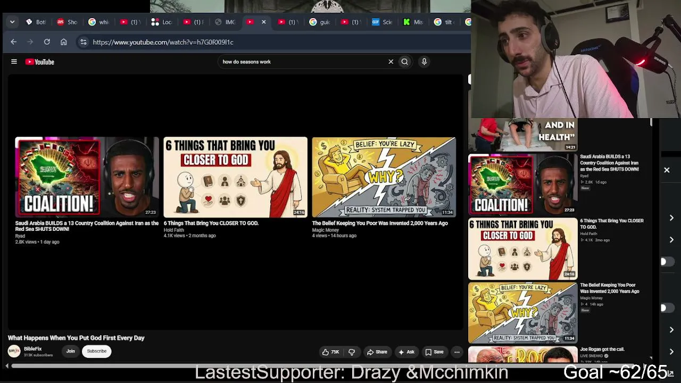Open the BibleFix channel name link
This screenshot has height=383, width=681.
[x=32, y=349]
